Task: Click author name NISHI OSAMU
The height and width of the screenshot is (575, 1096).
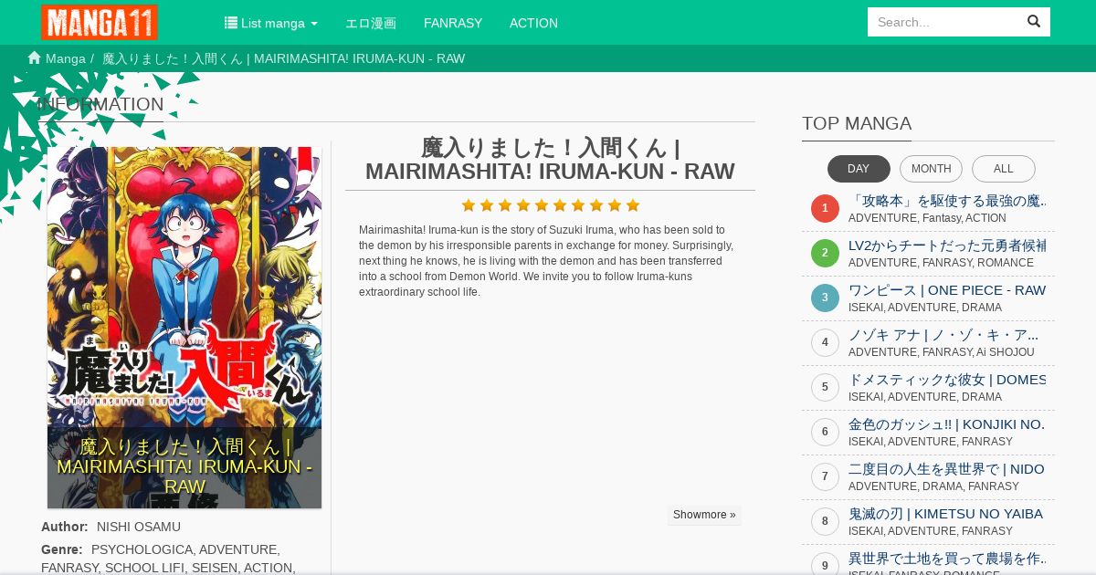Action: tap(139, 527)
